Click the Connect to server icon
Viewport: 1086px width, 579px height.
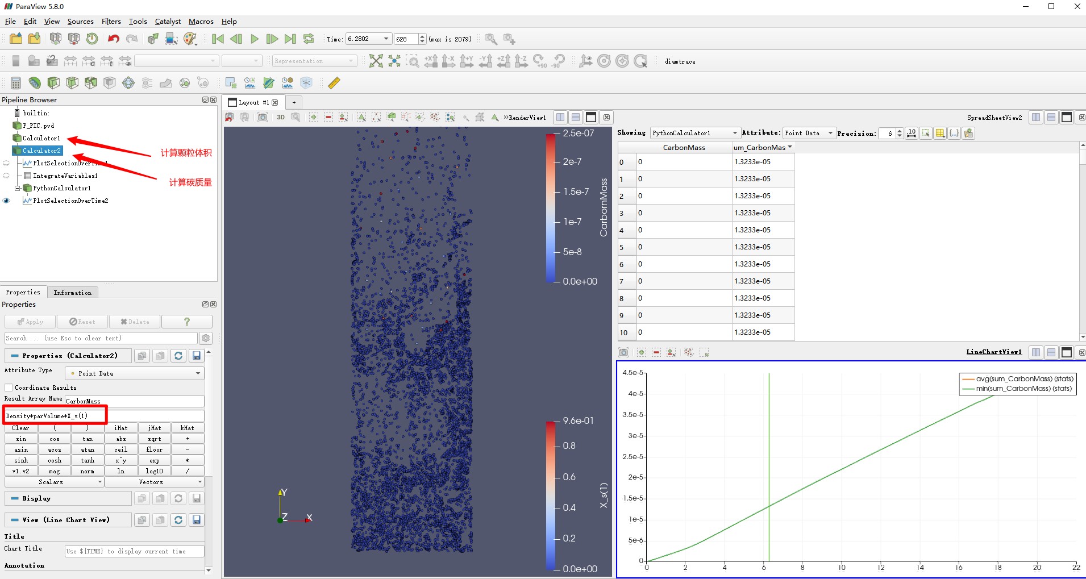click(55, 39)
